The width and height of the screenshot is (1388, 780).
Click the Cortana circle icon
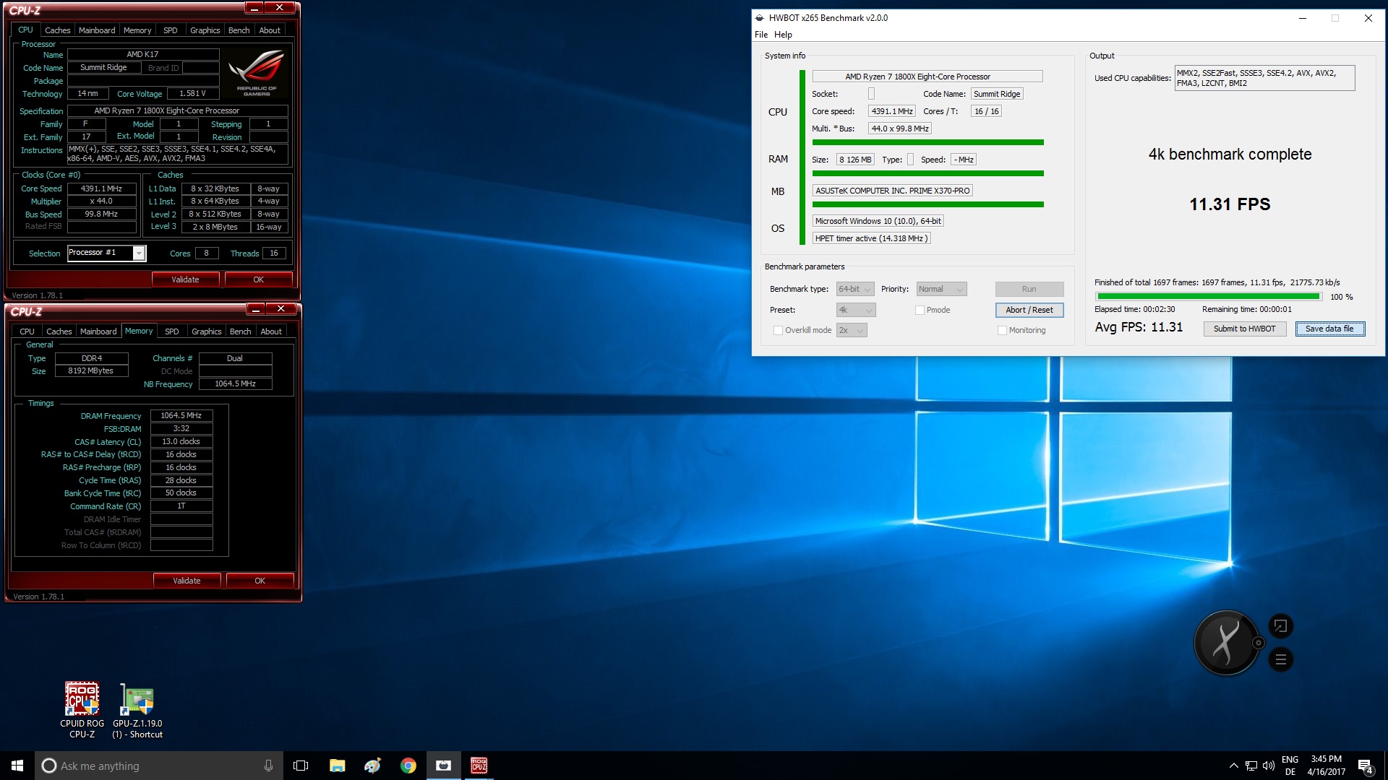pos(48,766)
